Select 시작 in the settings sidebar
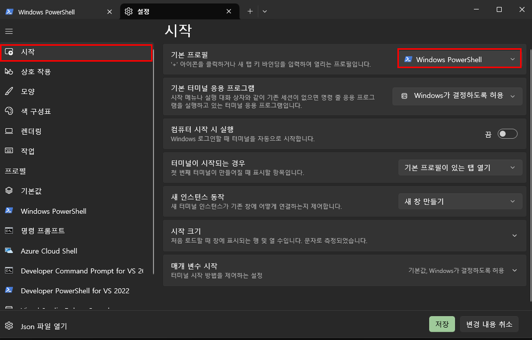This screenshot has width=532, height=340. pyautogui.click(x=76, y=53)
